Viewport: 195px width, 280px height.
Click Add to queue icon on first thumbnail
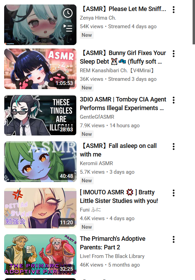[x=68, y=28]
